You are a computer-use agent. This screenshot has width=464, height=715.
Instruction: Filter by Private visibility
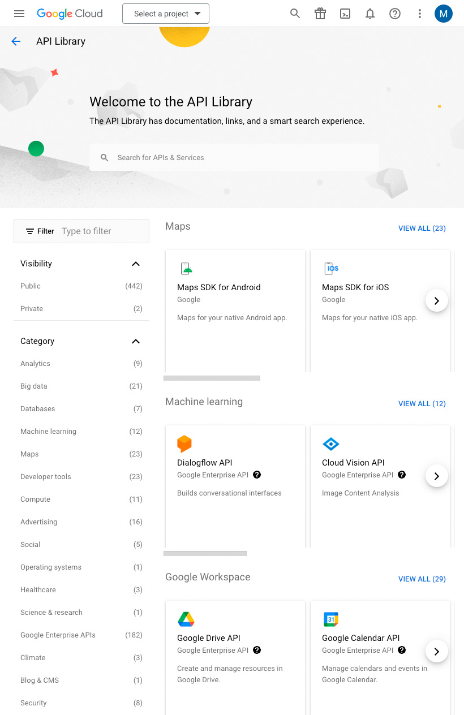[81, 309]
